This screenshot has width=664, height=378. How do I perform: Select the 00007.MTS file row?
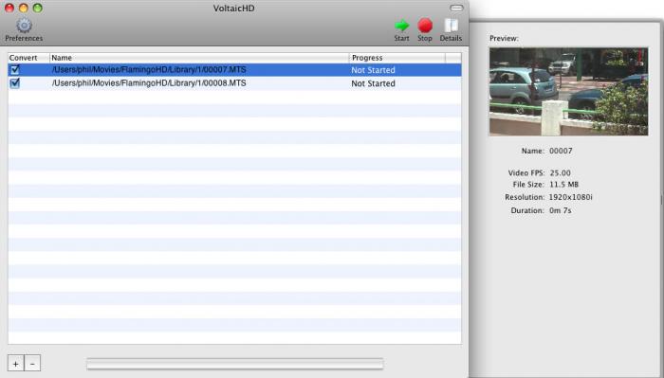[x=234, y=70]
